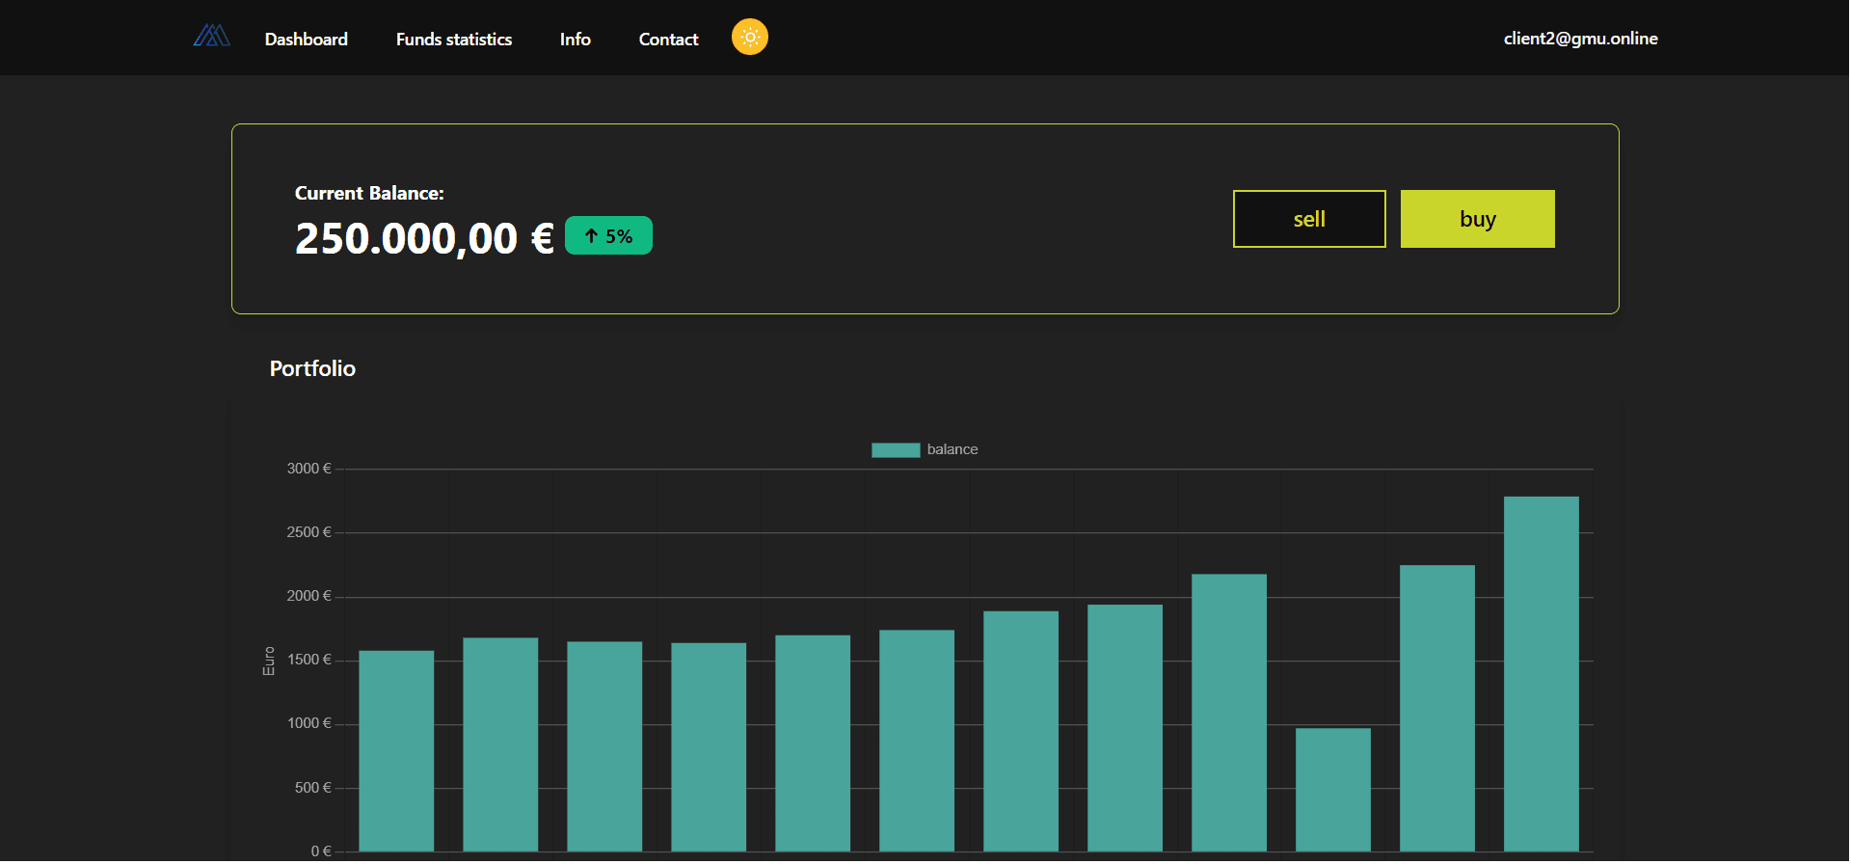Image resolution: width=1851 pixels, height=864 pixels.
Task: Open the client2@gmu.online account menu
Action: 1579,39
